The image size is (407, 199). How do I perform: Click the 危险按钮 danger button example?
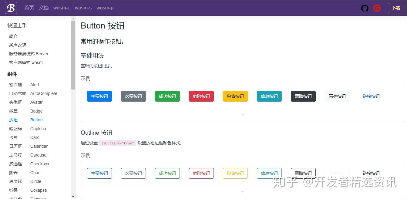tap(201, 96)
